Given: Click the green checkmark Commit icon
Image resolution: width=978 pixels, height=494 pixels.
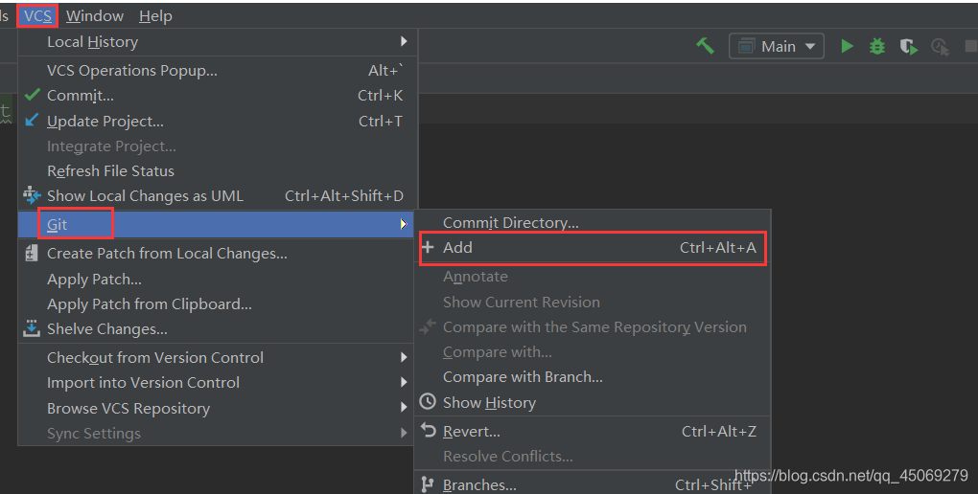Looking at the screenshot, I should tap(32, 96).
